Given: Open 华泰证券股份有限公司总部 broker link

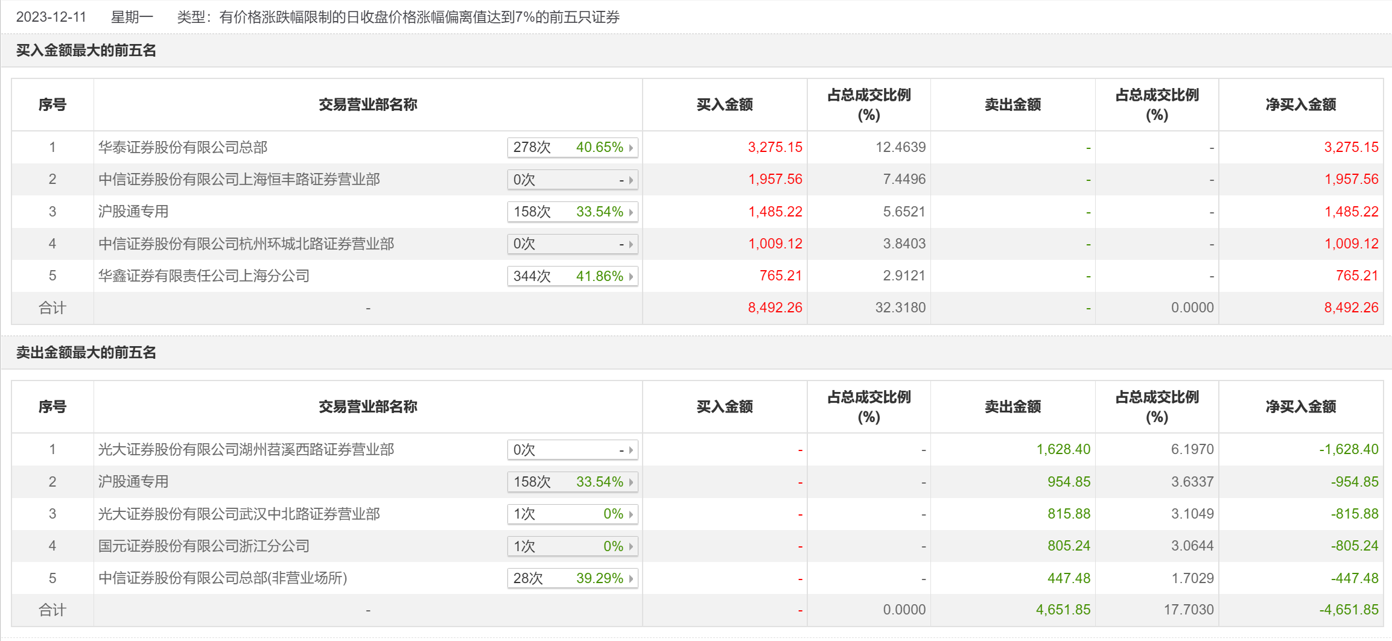Looking at the screenshot, I should 183,147.
